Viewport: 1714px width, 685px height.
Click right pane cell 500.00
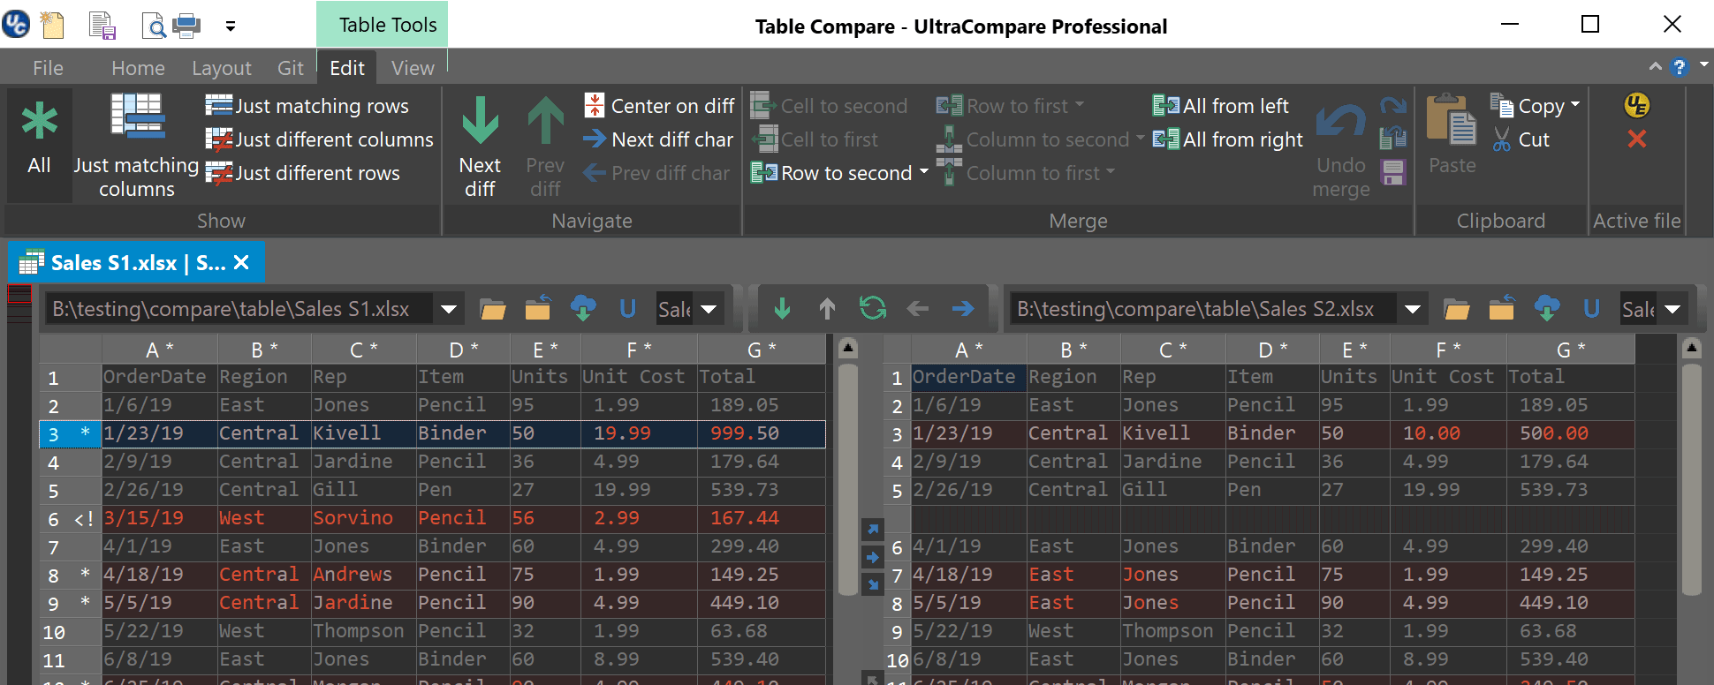click(1570, 433)
